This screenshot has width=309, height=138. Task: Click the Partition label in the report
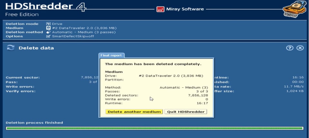tap(114, 80)
